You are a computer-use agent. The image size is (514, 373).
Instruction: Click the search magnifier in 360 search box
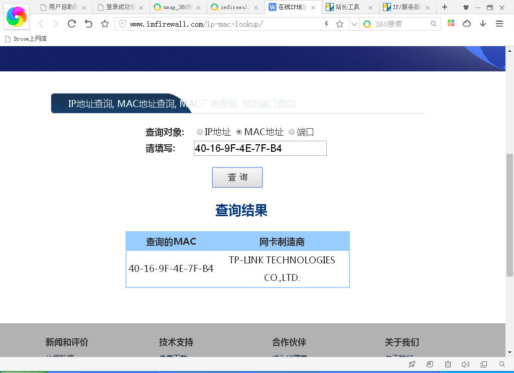tap(433, 24)
